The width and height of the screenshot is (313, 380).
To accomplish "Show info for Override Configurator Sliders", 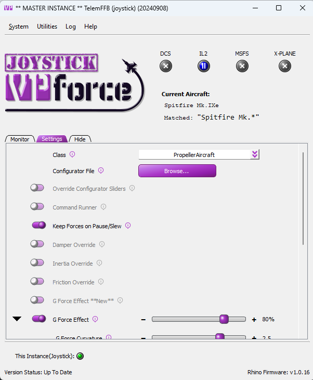I will pyautogui.click(x=132, y=188).
